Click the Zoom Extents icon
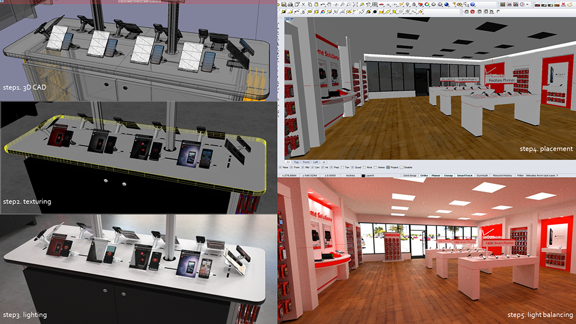576x324 pixels. point(355,5)
